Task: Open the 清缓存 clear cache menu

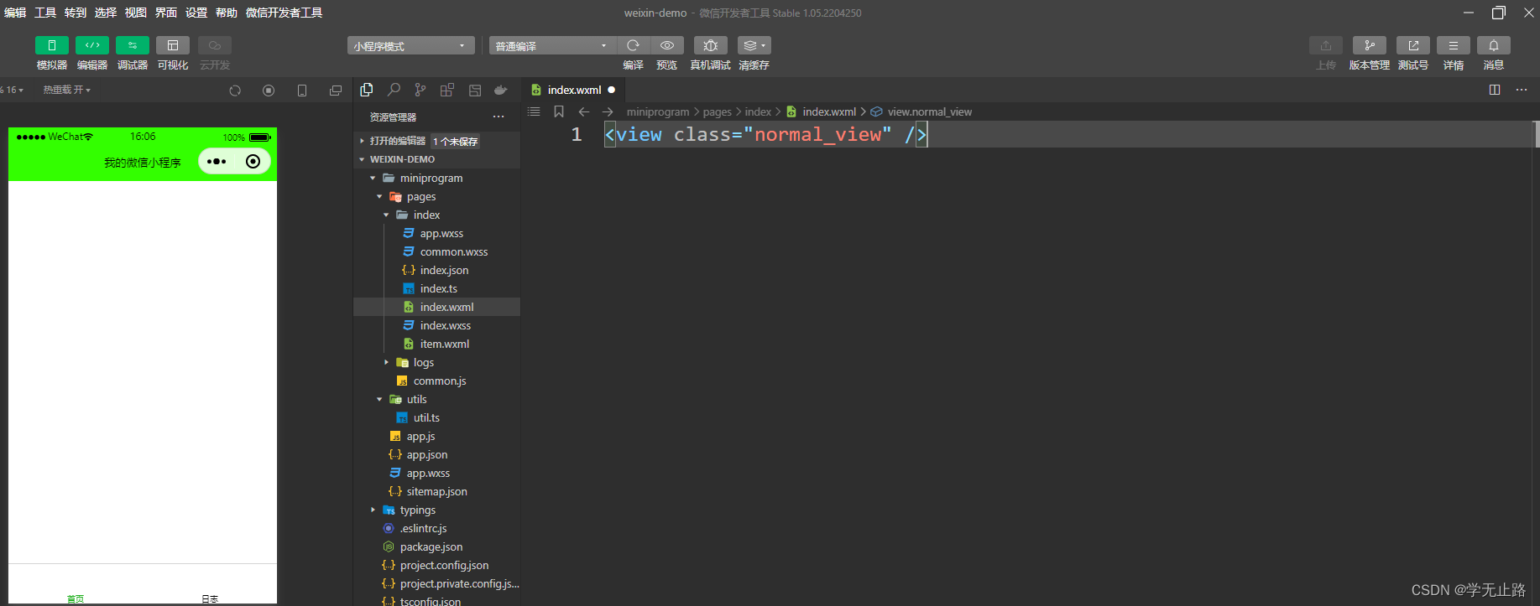Action: 754,45
